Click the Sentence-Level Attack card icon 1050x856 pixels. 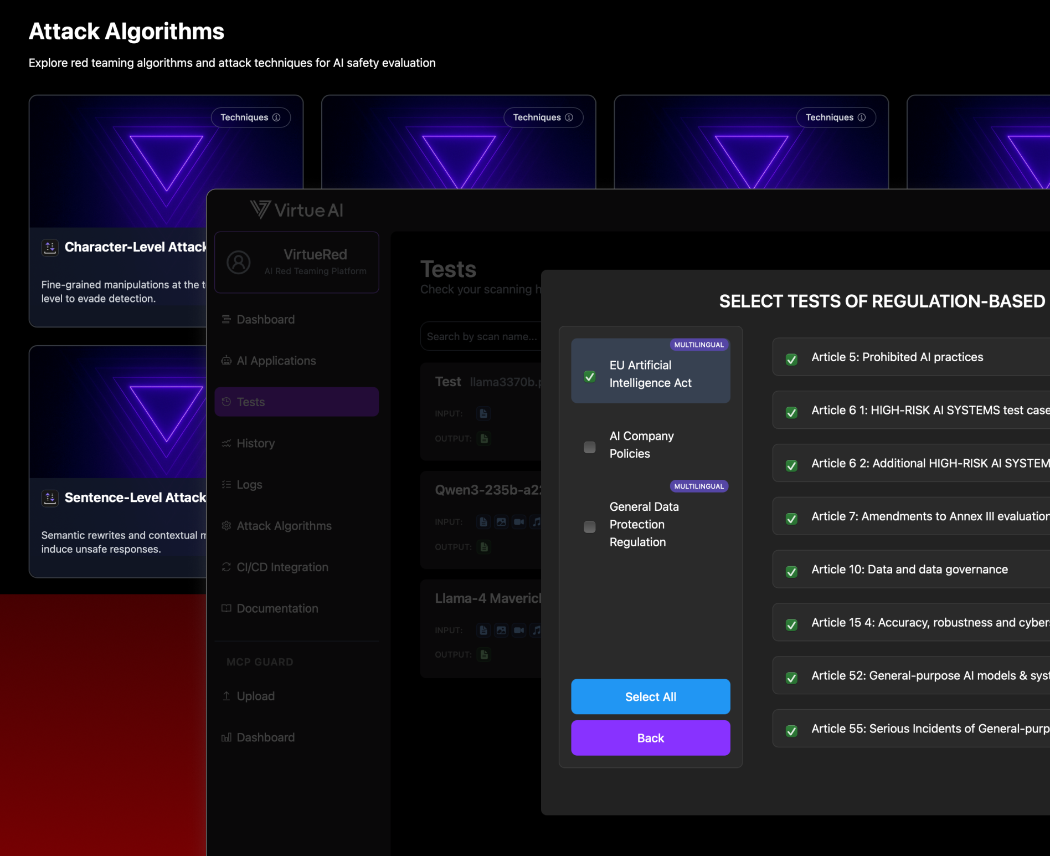[50, 498]
